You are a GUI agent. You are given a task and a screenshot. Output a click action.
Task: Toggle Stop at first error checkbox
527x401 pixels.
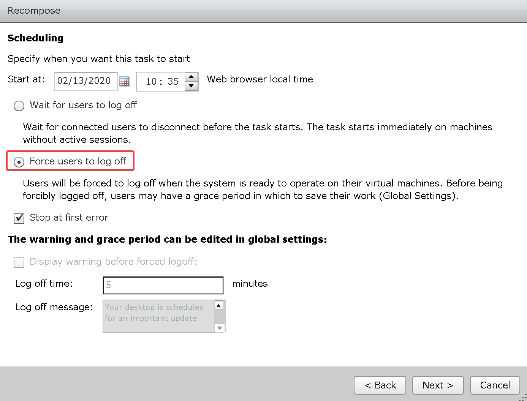click(x=19, y=218)
